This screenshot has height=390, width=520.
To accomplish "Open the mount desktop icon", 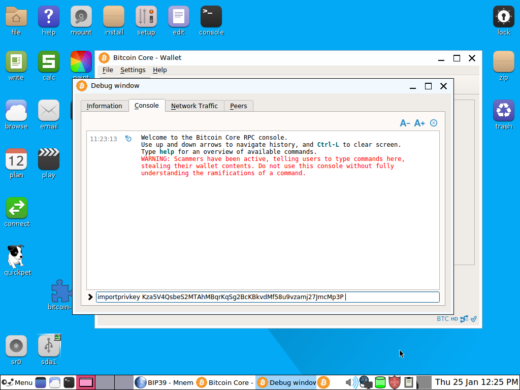I will pos(81,21).
